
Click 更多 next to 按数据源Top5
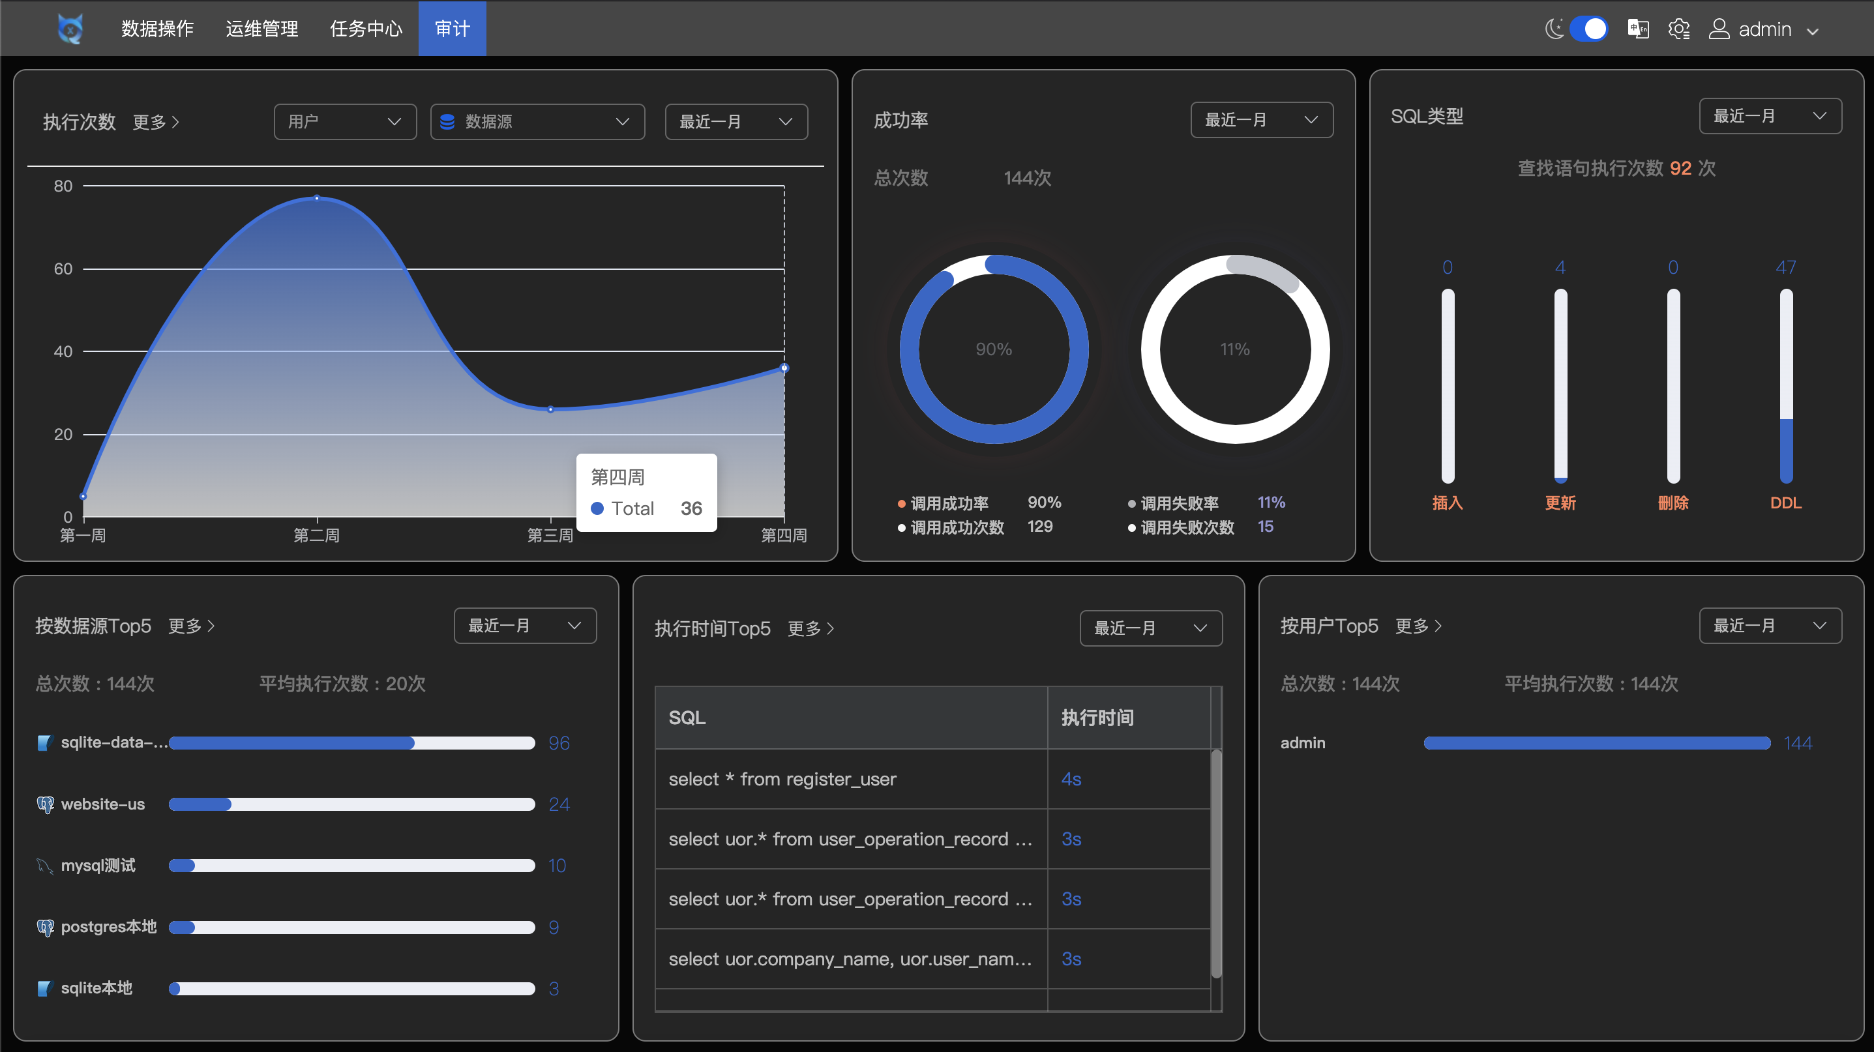point(191,625)
